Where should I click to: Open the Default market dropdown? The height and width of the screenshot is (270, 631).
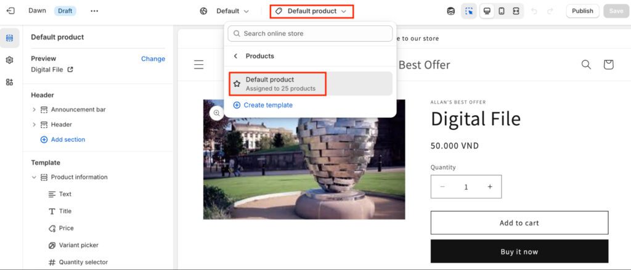tap(226, 11)
